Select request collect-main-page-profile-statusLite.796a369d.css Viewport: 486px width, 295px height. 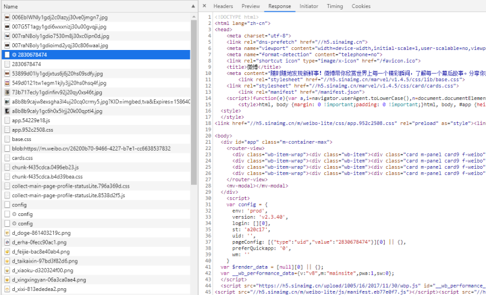click(96, 186)
